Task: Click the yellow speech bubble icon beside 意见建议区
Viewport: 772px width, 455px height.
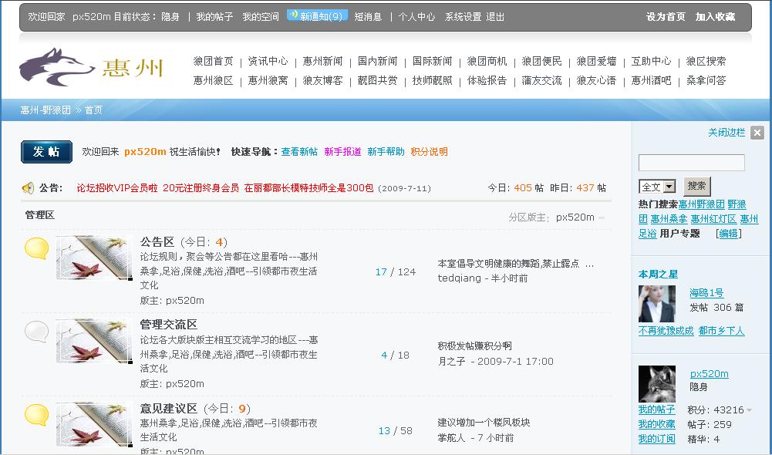Action: coord(36,415)
